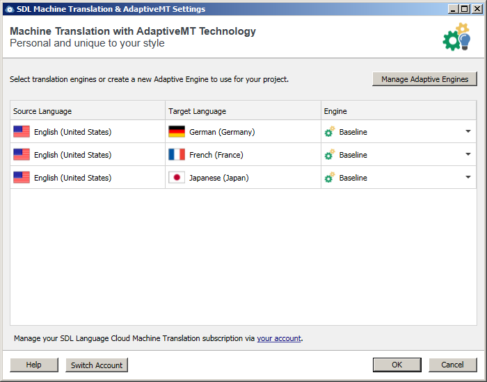Click the Cancel button

click(x=452, y=365)
